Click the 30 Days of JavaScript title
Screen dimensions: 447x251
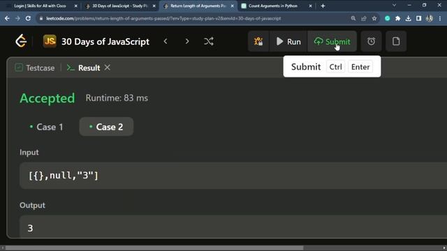click(105, 42)
